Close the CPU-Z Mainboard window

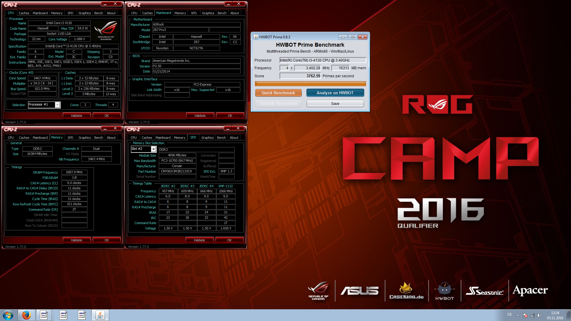pyautogui.click(x=239, y=4)
